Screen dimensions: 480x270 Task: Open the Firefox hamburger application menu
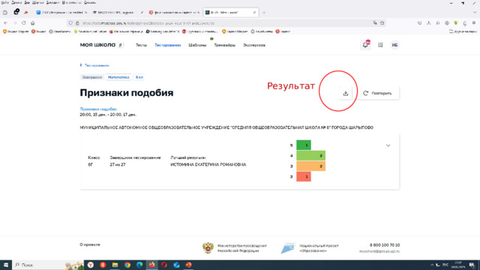tap(474, 23)
